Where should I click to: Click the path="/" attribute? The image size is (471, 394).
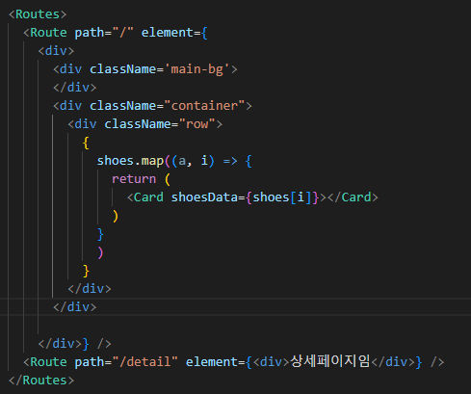pyautogui.click(x=104, y=33)
